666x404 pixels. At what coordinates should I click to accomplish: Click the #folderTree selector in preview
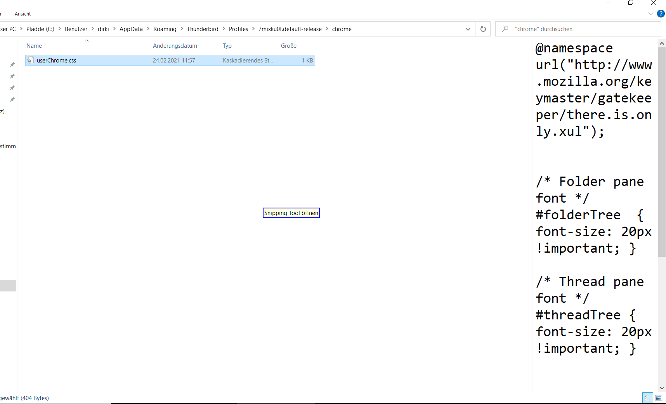tap(578, 215)
